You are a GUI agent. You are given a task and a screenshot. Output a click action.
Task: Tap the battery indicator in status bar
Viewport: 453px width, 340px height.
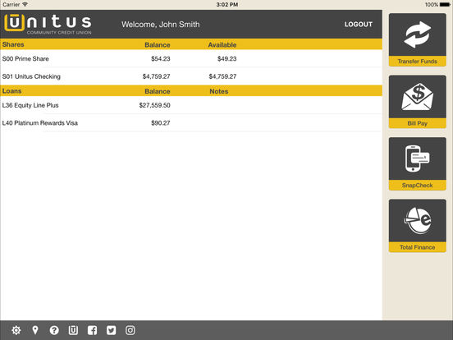tap(445, 5)
